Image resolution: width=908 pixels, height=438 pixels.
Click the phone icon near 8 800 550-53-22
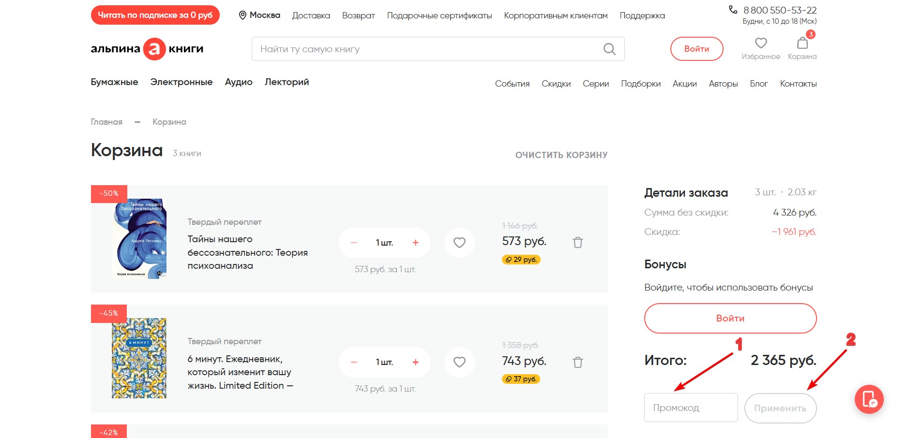tap(733, 10)
